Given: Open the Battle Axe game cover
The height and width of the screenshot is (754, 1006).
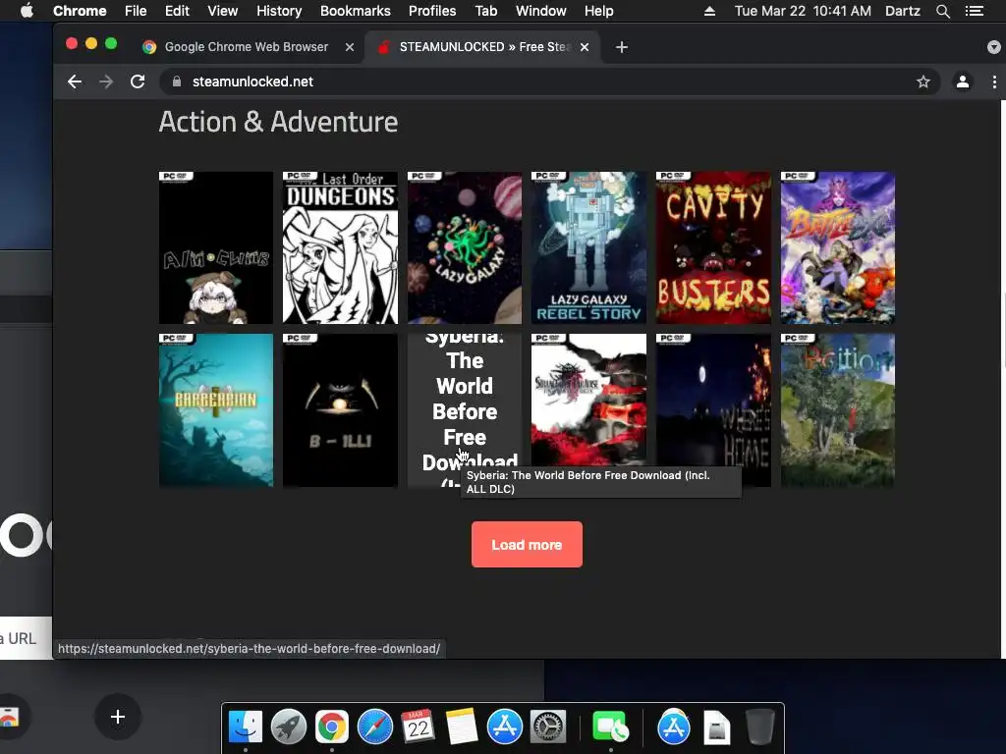Looking at the screenshot, I should pyautogui.click(x=837, y=247).
